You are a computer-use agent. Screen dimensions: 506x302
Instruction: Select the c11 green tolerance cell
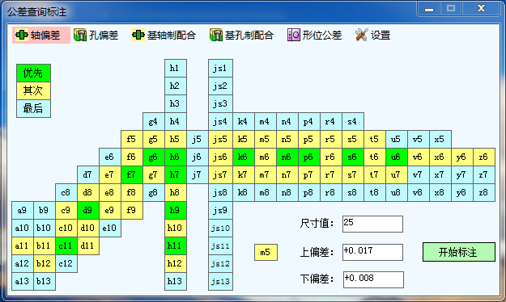[66, 245]
